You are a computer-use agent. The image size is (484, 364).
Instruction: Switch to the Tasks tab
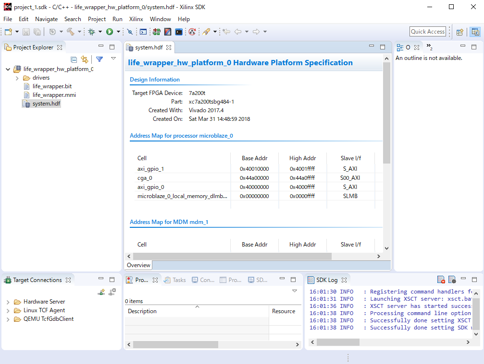[x=174, y=280]
